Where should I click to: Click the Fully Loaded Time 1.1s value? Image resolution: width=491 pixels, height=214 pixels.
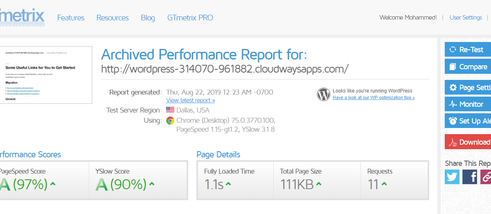pyautogui.click(x=214, y=185)
